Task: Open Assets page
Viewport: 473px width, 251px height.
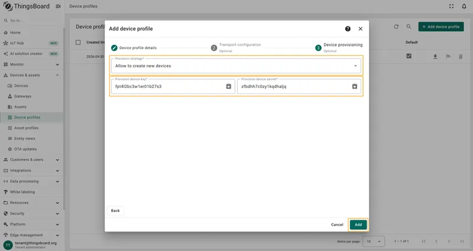Action: (32, 107)
